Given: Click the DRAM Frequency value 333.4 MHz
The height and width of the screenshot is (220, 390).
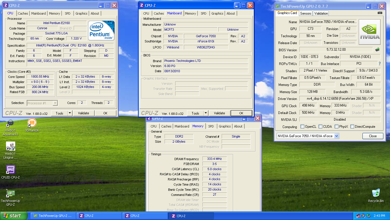Looking at the screenshot, I should pyautogui.click(x=214, y=159).
